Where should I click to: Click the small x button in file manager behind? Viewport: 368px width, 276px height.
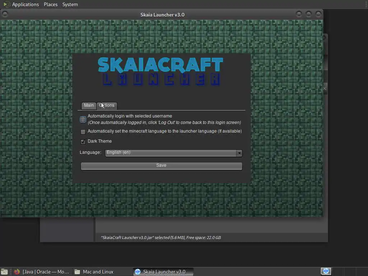point(325,88)
